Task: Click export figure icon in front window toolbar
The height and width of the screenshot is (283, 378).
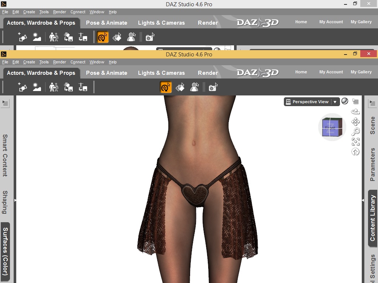Action: point(83,87)
